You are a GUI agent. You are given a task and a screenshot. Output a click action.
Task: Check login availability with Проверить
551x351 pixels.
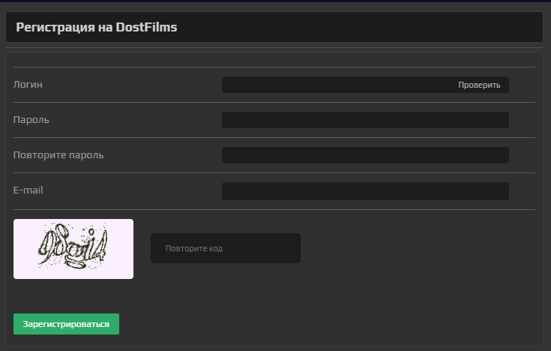(479, 85)
